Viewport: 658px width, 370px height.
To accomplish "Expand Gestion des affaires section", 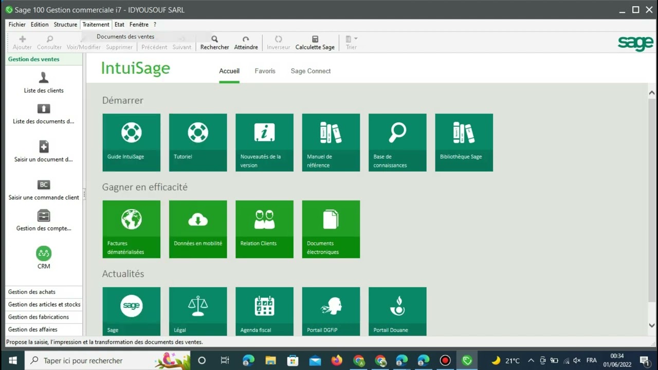I will 44,329.
